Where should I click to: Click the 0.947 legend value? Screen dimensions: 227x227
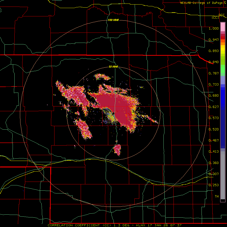click(214, 40)
